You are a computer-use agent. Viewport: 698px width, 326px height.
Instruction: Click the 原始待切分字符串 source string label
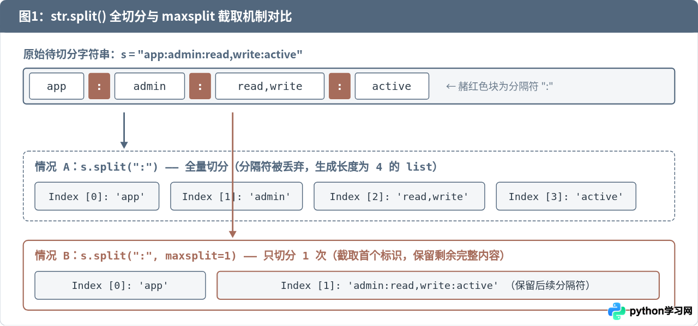click(163, 54)
